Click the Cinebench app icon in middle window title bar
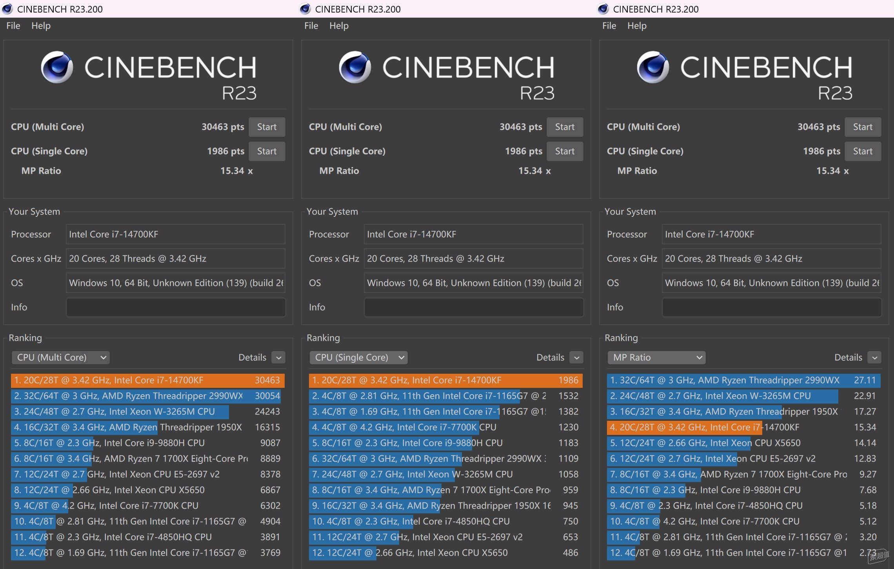Screen dimensions: 894x569 tap(305, 9)
